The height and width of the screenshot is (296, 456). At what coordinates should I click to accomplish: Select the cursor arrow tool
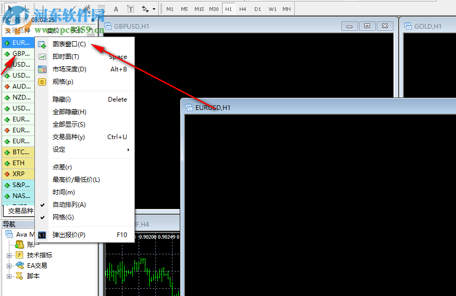[x=11, y=9]
